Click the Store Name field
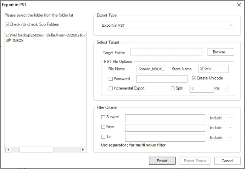 click(213, 69)
